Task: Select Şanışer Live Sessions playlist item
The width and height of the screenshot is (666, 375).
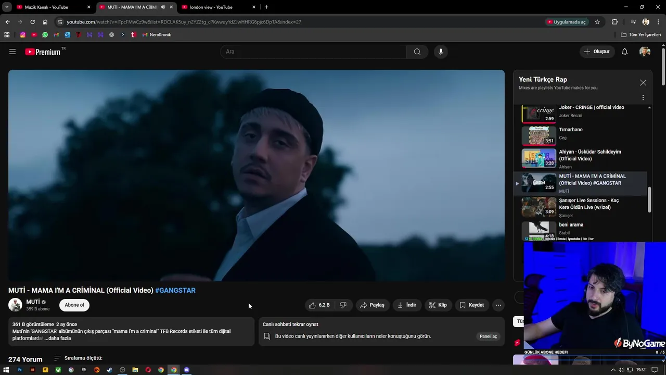Action: tap(580, 207)
